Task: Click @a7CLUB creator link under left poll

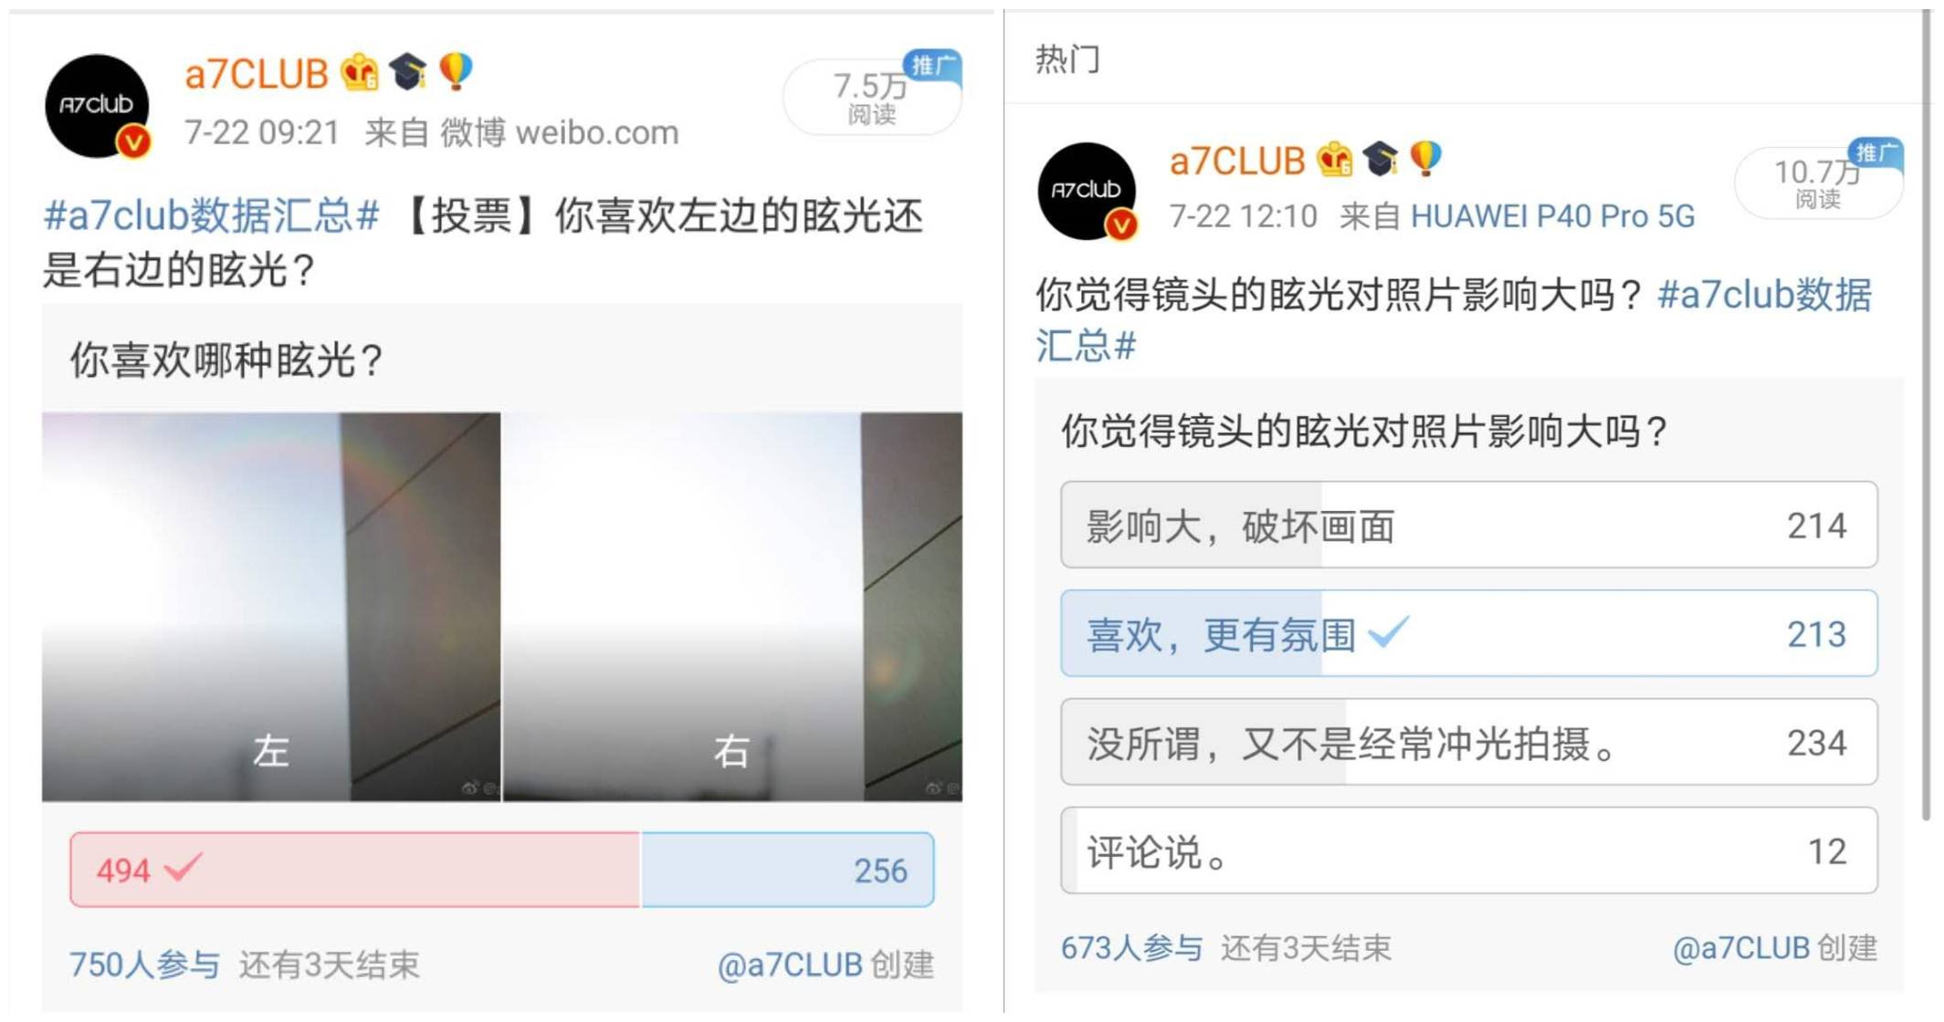Action: [791, 965]
